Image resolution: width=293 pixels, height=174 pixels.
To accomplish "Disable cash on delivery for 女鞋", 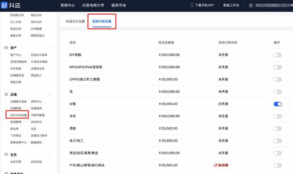I will click(x=277, y=104).
